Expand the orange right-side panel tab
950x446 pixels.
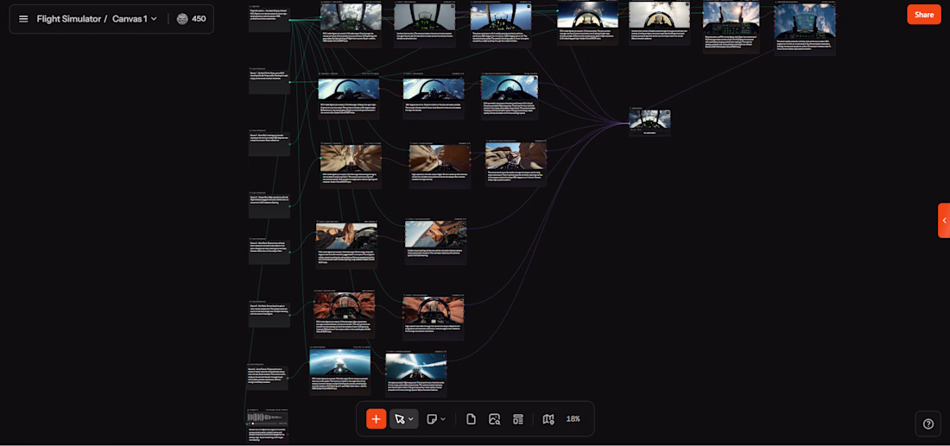pos(944,221)
